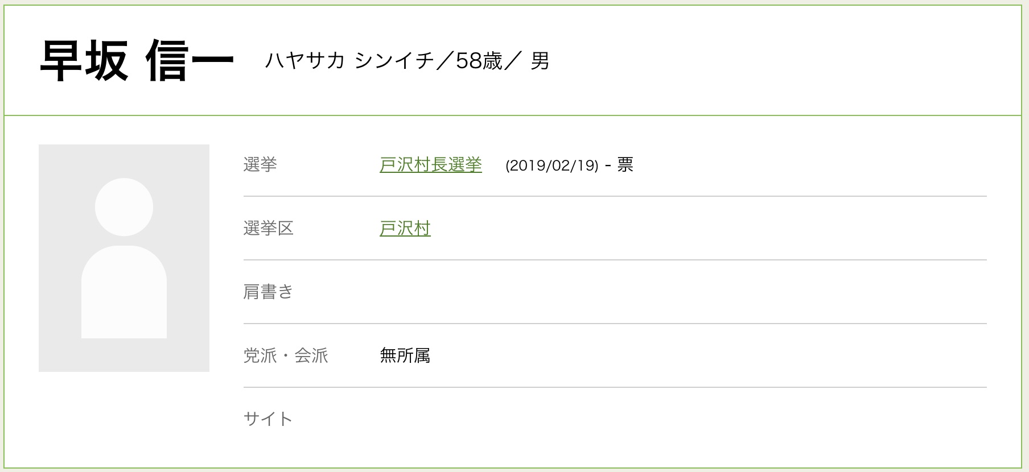
Task: Open the 戸沢村長選挙 election link
Action: (430, 165)
